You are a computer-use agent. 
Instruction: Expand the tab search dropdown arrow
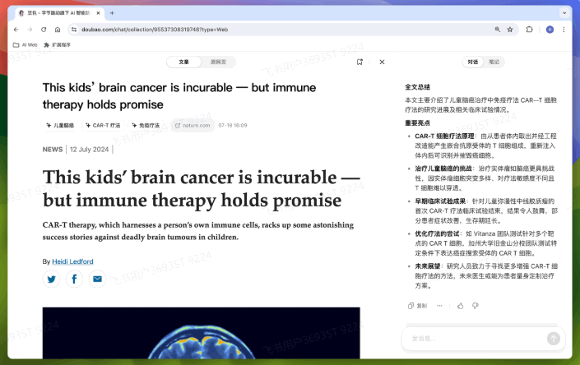pos(564,13)
